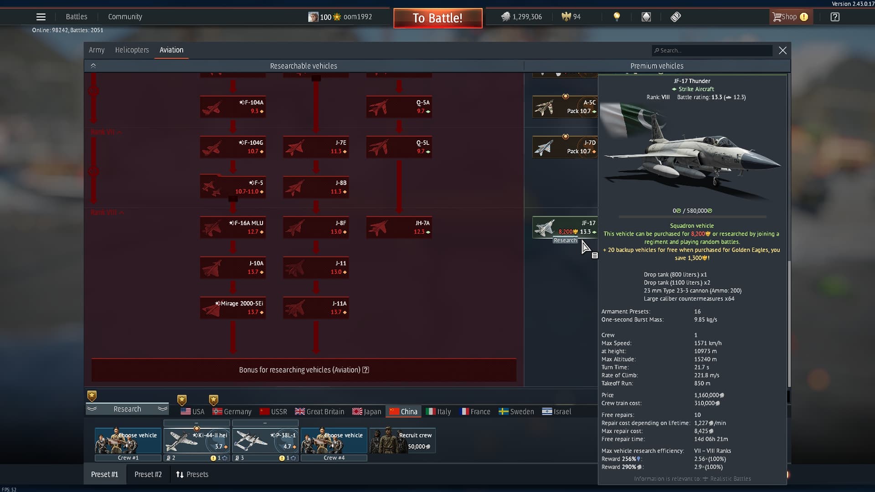The image size is (875, 492).
Task: Select the J-7E aircraft
Action: (316, 147)
